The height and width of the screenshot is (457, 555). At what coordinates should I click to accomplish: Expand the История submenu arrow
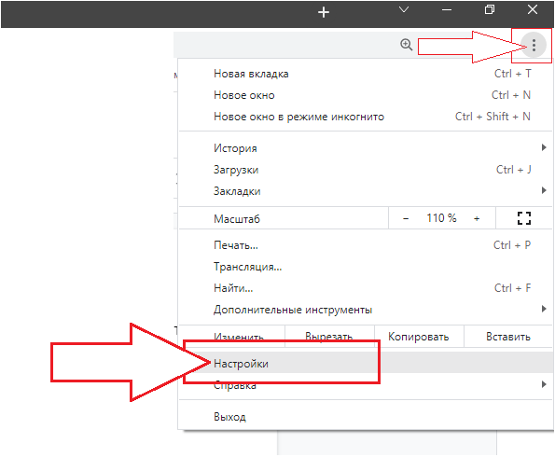click(544, 147)
